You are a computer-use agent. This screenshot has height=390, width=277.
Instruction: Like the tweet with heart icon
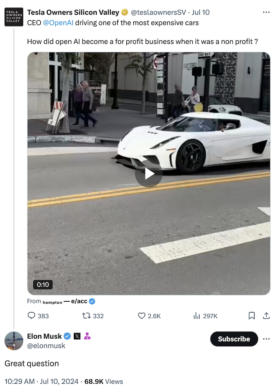point(142,315)
